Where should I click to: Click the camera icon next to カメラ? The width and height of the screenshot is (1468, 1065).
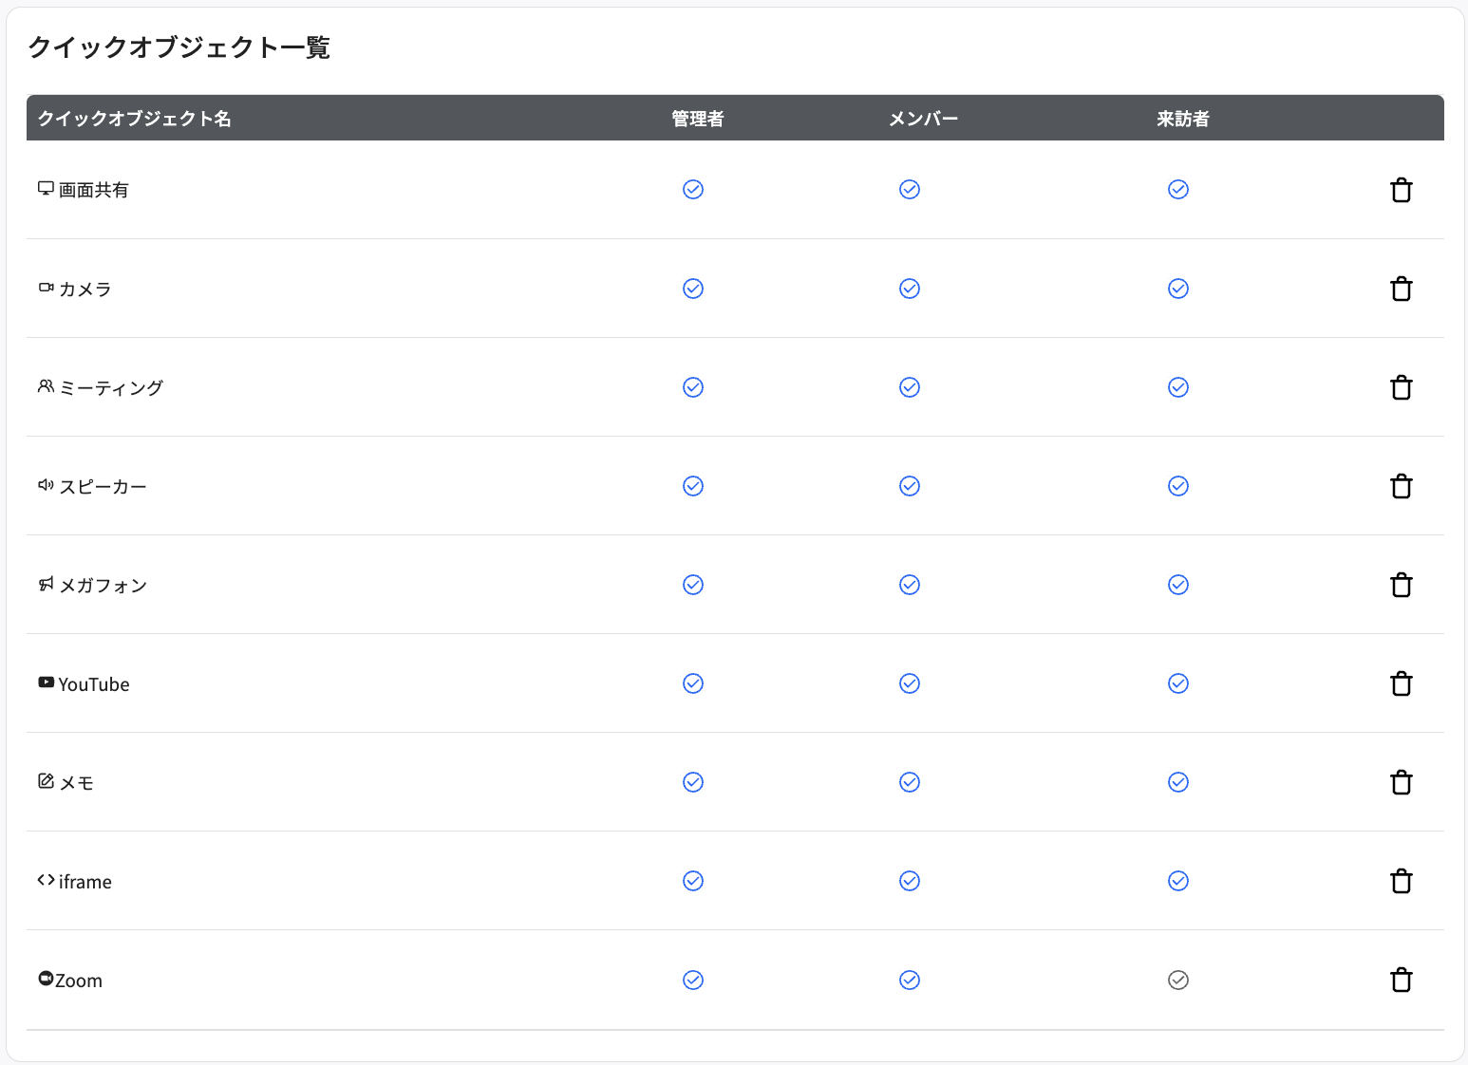pyautogui.click(x=45, y=287)
